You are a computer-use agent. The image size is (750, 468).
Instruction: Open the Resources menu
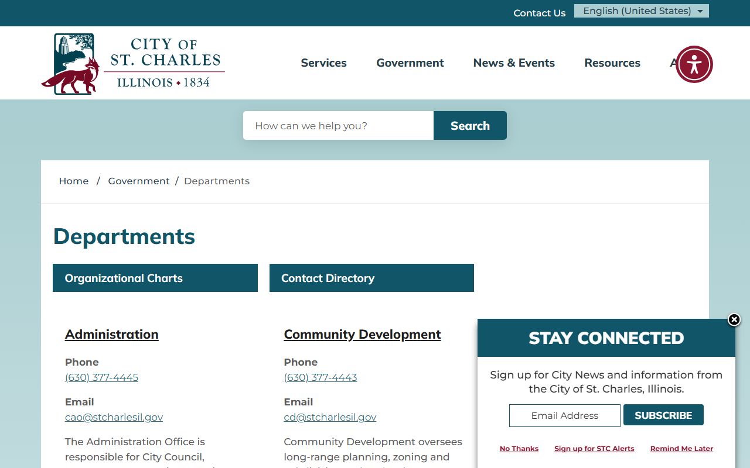point(612,63)
